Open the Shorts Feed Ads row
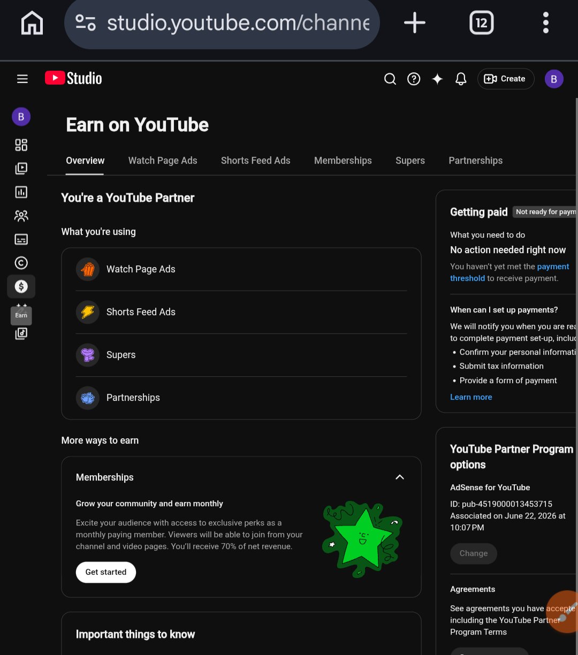578x655 pixels. (x=241, y=312)
